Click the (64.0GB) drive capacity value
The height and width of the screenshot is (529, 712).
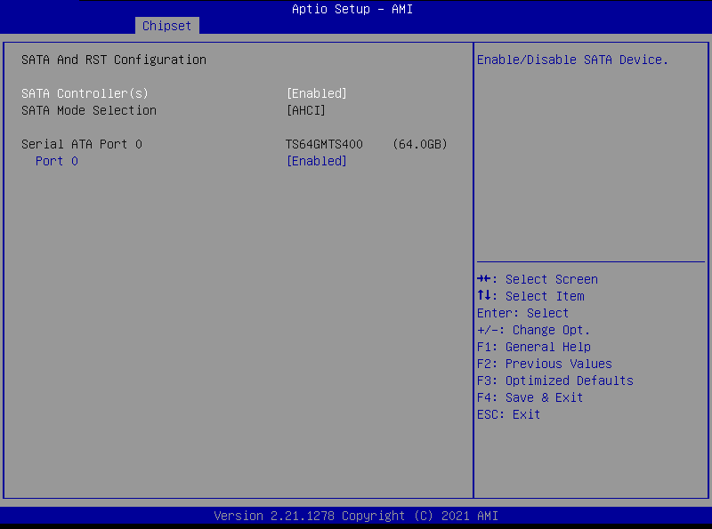pos(420,144)
